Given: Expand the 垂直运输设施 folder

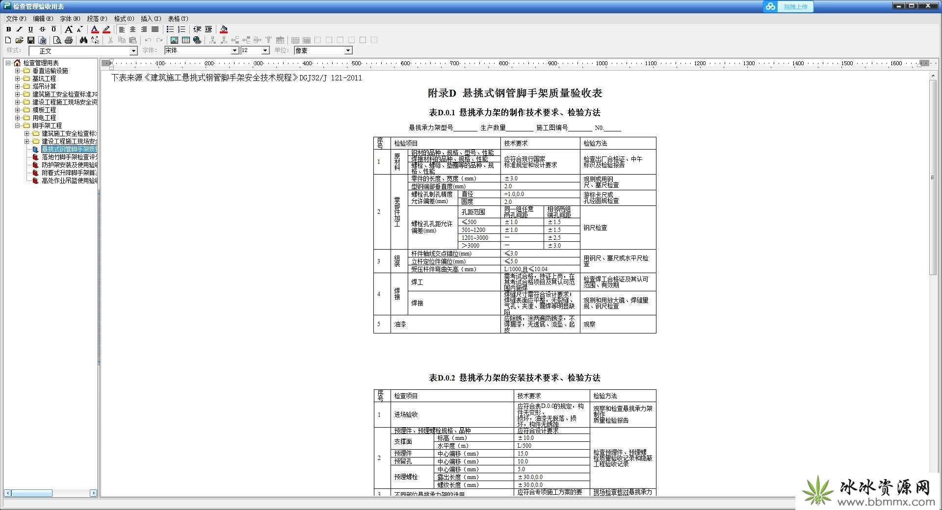Looking at the screenshot, I should coord(18,71).
